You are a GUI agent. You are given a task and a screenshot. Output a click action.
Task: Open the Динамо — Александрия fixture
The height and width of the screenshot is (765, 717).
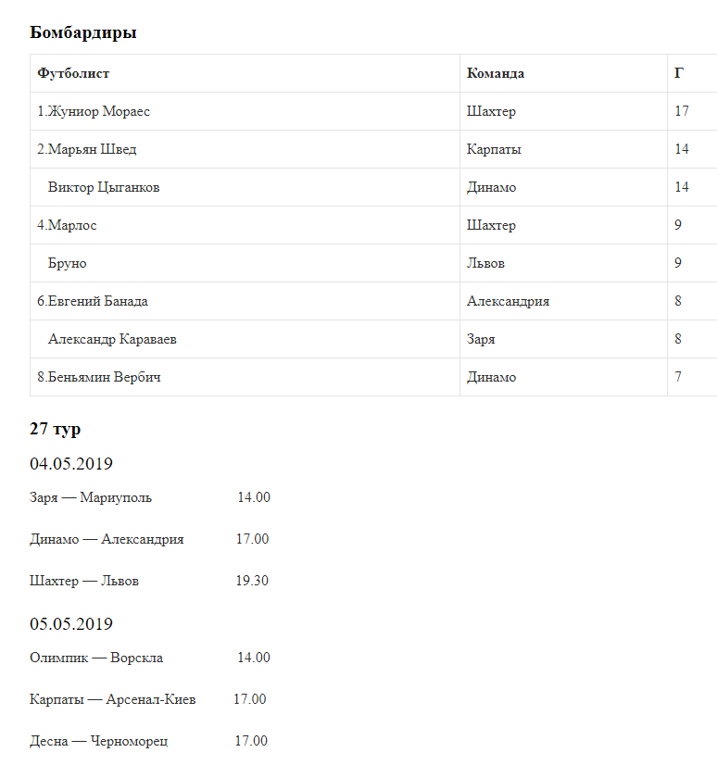(107, 539)
